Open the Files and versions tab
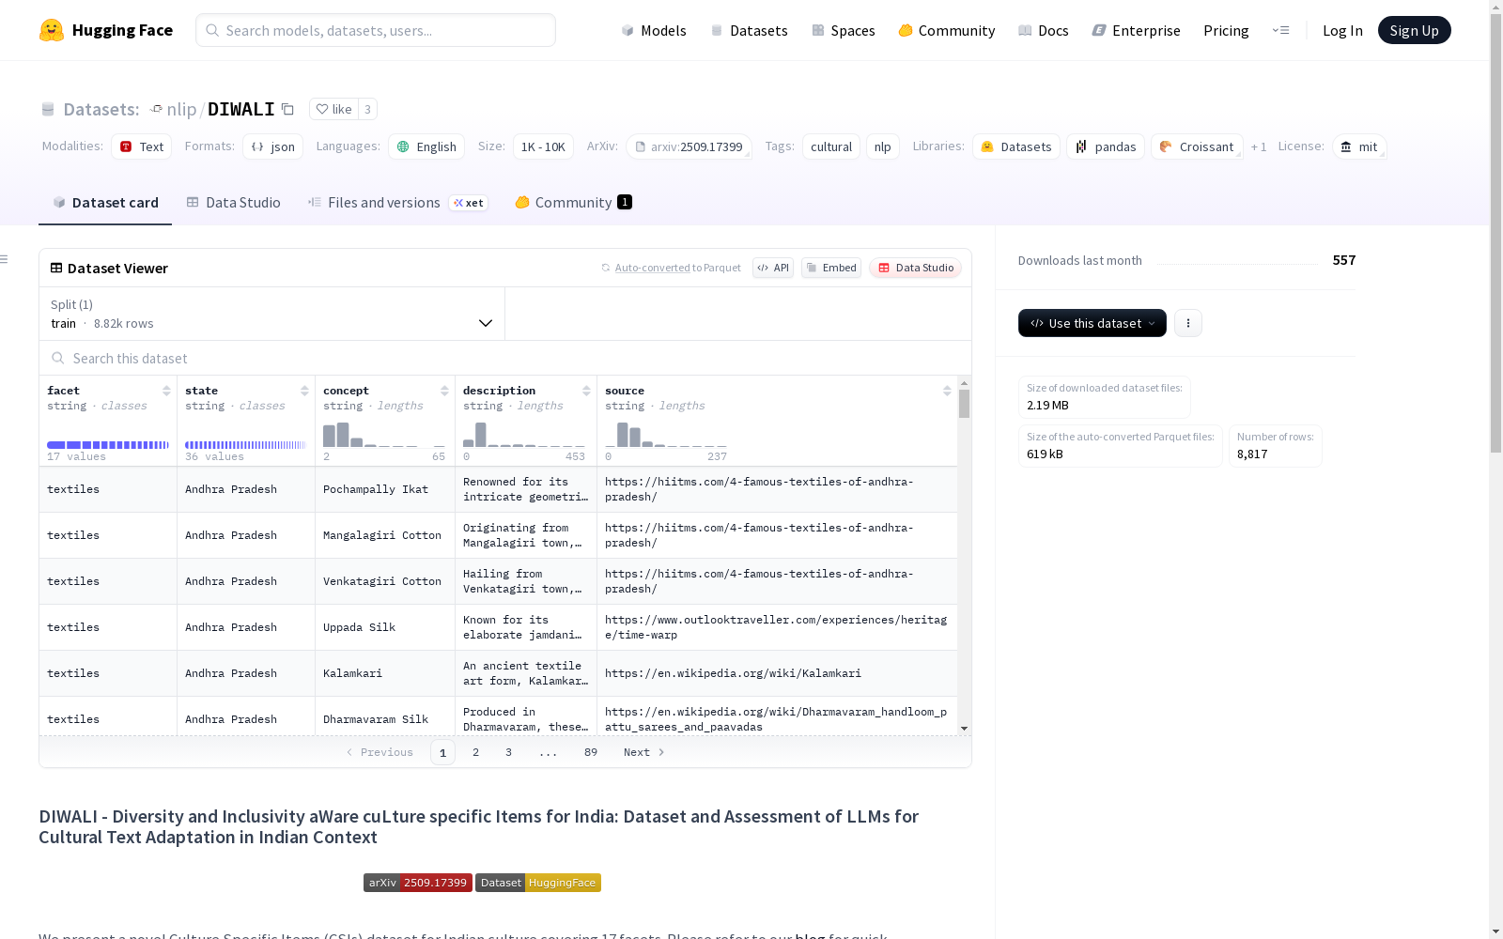The height and width of the screenshot is (939, 1503). click(397, 202)
